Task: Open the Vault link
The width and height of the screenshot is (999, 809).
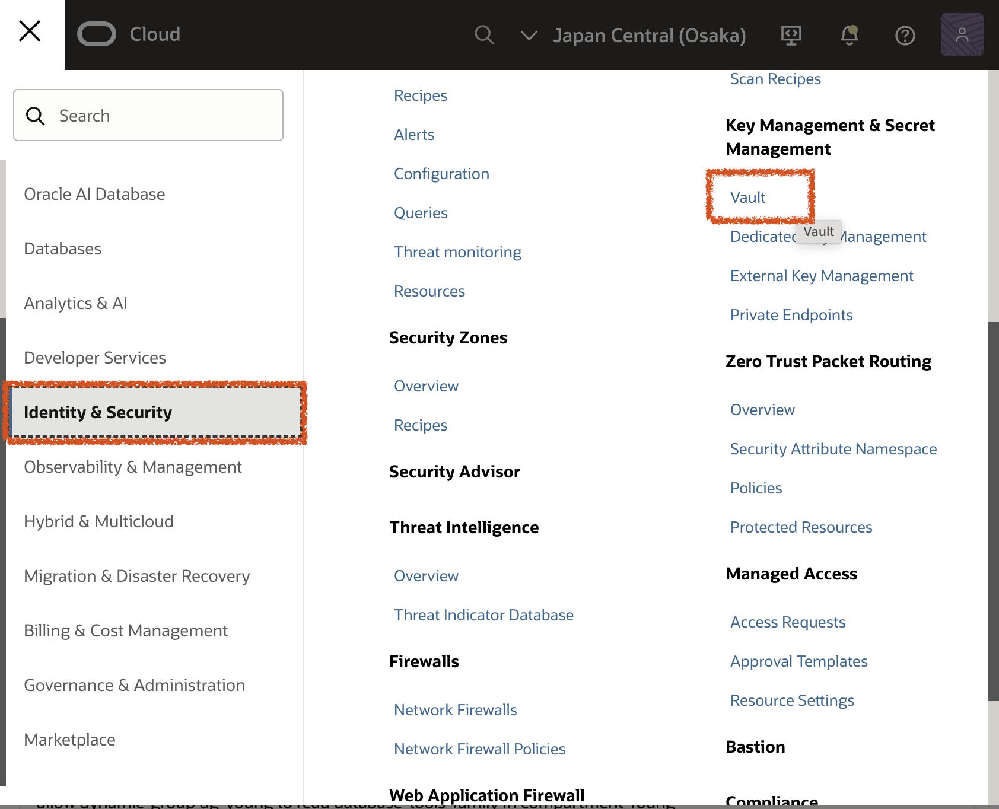Action: [747, 198]
